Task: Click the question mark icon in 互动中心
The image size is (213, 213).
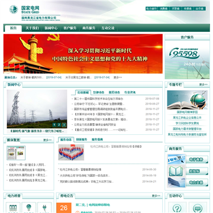Action: pos(177,208)
